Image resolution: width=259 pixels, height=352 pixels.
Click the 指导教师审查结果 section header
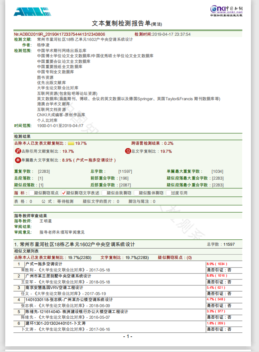click(31, 216)
